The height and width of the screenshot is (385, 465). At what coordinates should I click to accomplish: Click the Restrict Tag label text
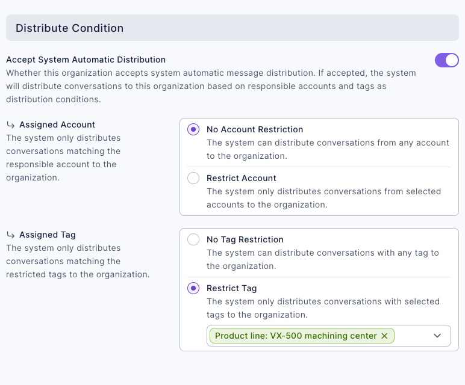click(232, 288)
